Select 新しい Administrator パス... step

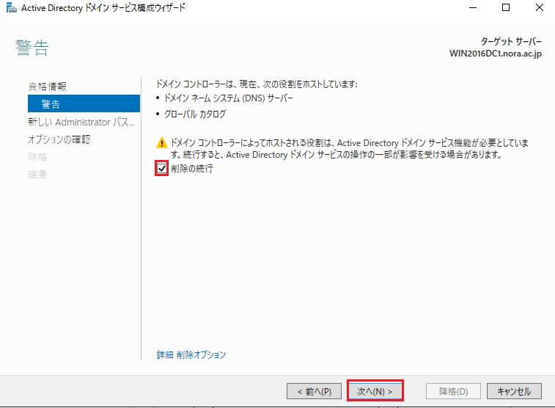[81, 122]
